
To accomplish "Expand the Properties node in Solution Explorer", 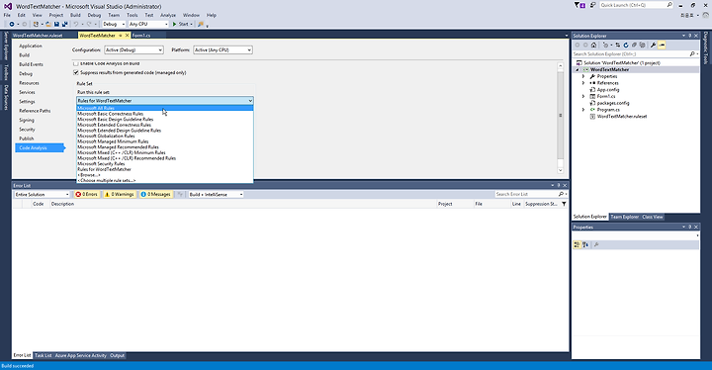I will pyautogui.click(x=583, y=76).
